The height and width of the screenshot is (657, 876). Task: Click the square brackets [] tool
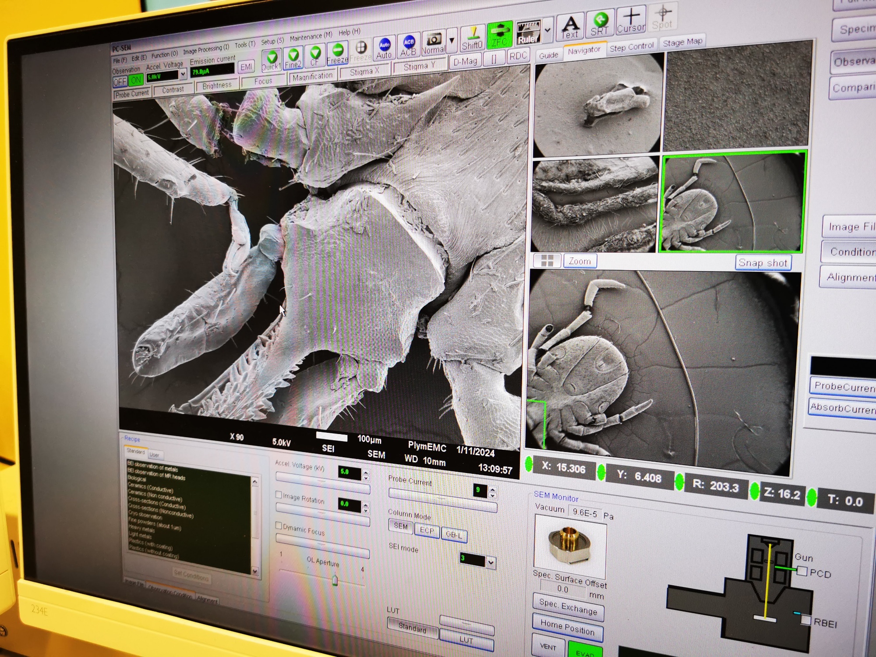click(x=494, y=59)
